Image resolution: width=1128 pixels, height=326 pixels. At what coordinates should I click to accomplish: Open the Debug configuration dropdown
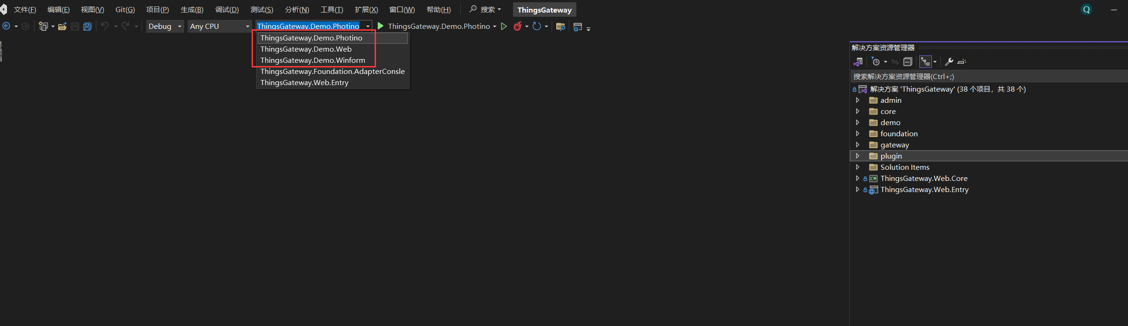164,27
